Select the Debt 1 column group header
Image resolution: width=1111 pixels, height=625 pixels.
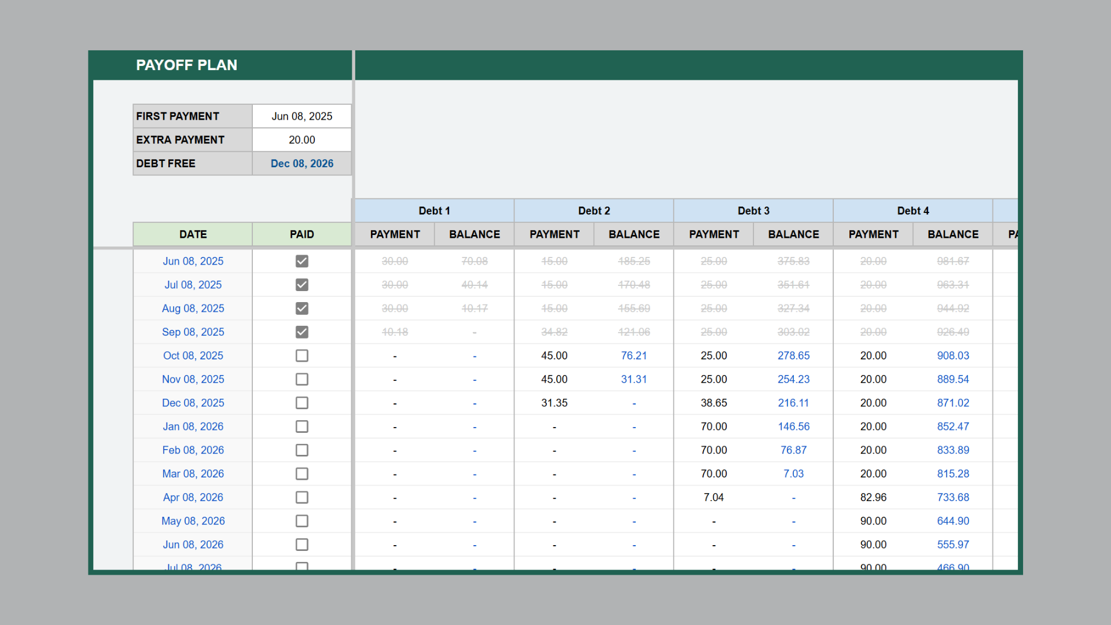(x=434, y=211)
